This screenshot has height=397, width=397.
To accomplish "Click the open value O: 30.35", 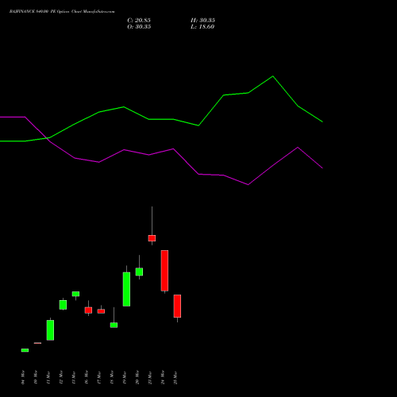I will [139, 27].
